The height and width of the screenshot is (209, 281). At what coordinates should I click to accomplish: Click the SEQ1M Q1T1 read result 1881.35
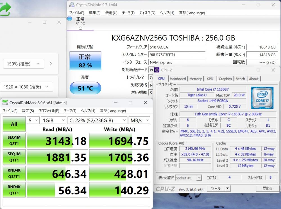(x=57, y=157)
